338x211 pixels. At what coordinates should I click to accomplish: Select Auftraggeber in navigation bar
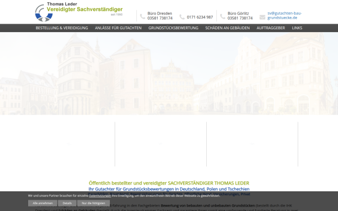(271, 28)
